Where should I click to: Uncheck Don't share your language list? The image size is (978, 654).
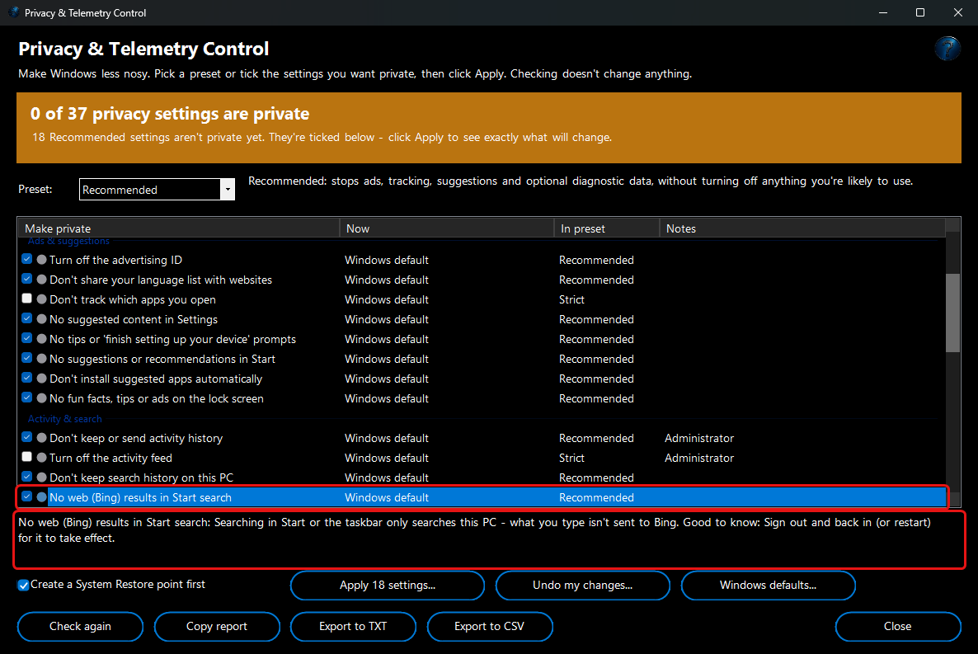coord(27,278)
